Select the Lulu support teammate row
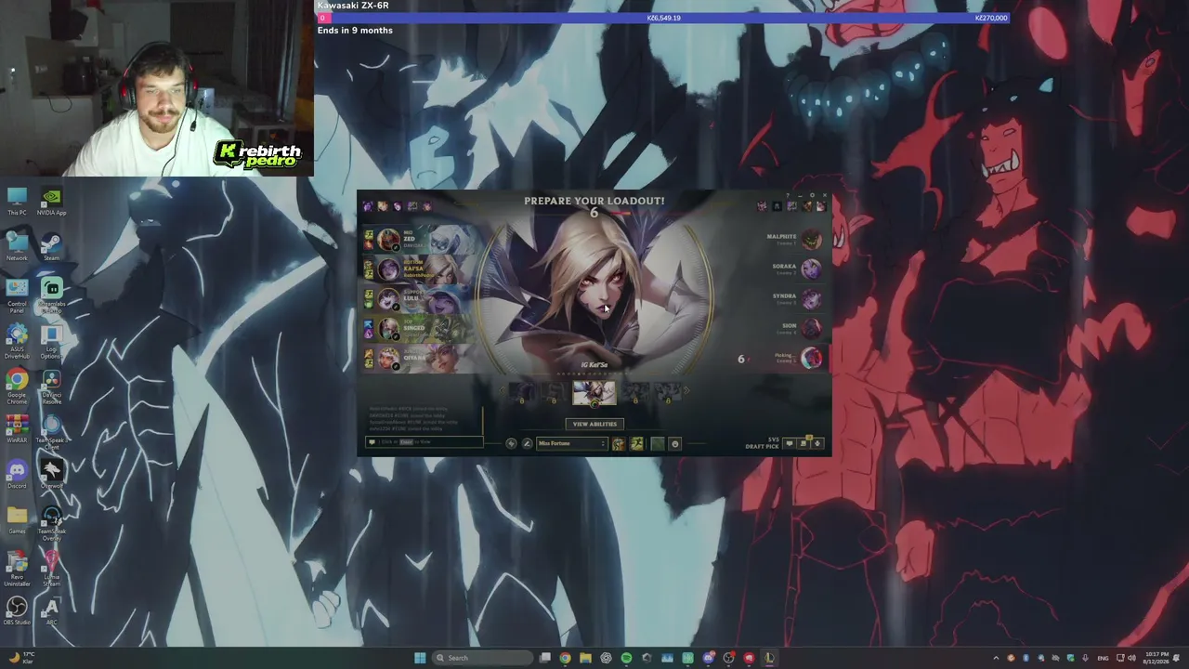1189x669 pixels. 420,298
